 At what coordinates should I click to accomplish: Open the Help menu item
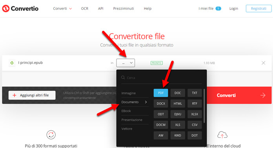click(147, 9)
